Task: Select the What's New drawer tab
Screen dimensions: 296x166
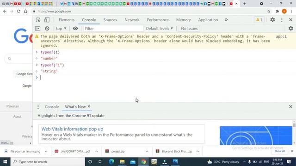Action: pyautogui.click(x=75, y=107)
